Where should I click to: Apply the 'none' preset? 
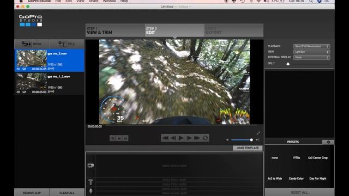tap(275, 158)
